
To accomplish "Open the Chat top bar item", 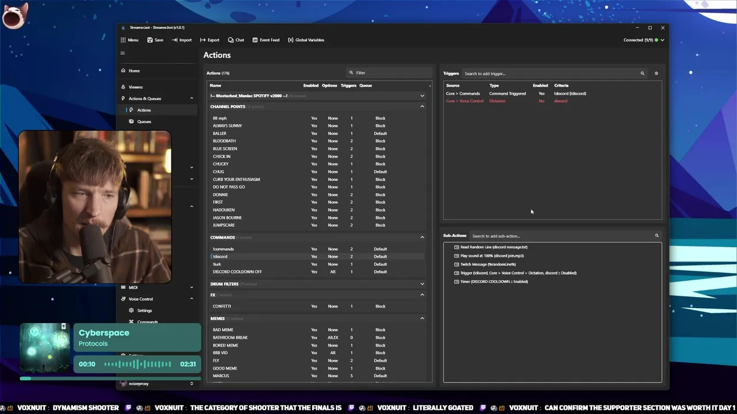I will 236,40.
